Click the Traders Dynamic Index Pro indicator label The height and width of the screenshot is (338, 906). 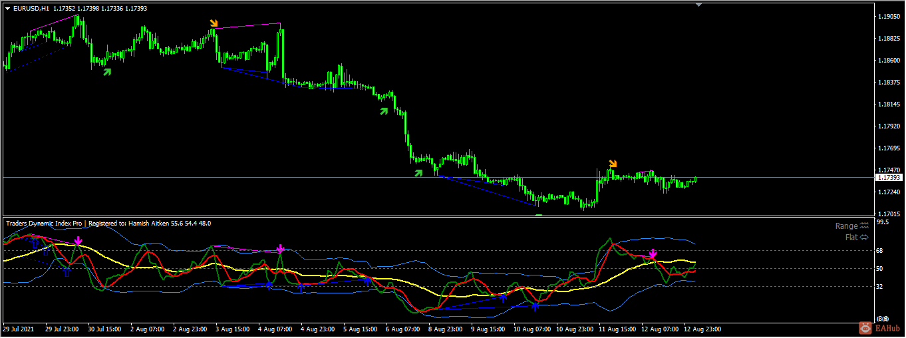(45, 224)
